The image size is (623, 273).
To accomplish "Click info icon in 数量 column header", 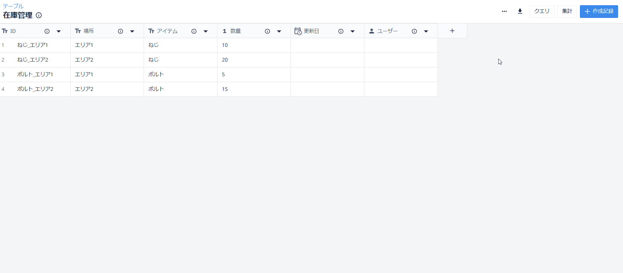I will pos(267,31).
